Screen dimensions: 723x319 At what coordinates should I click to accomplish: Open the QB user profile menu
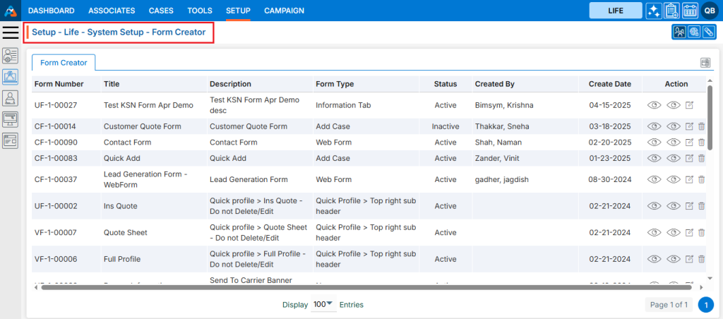[708, 11]
